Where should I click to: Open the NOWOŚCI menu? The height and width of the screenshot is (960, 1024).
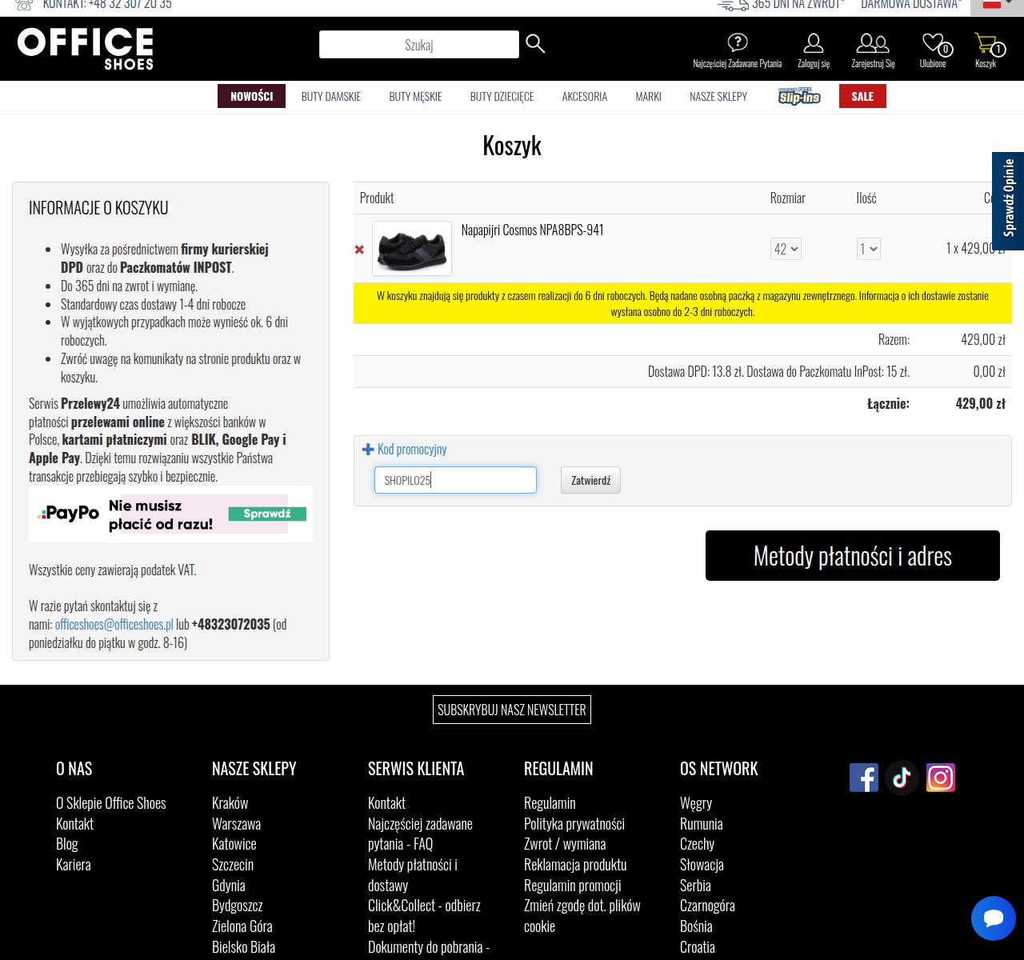click(x=252, y=96)
